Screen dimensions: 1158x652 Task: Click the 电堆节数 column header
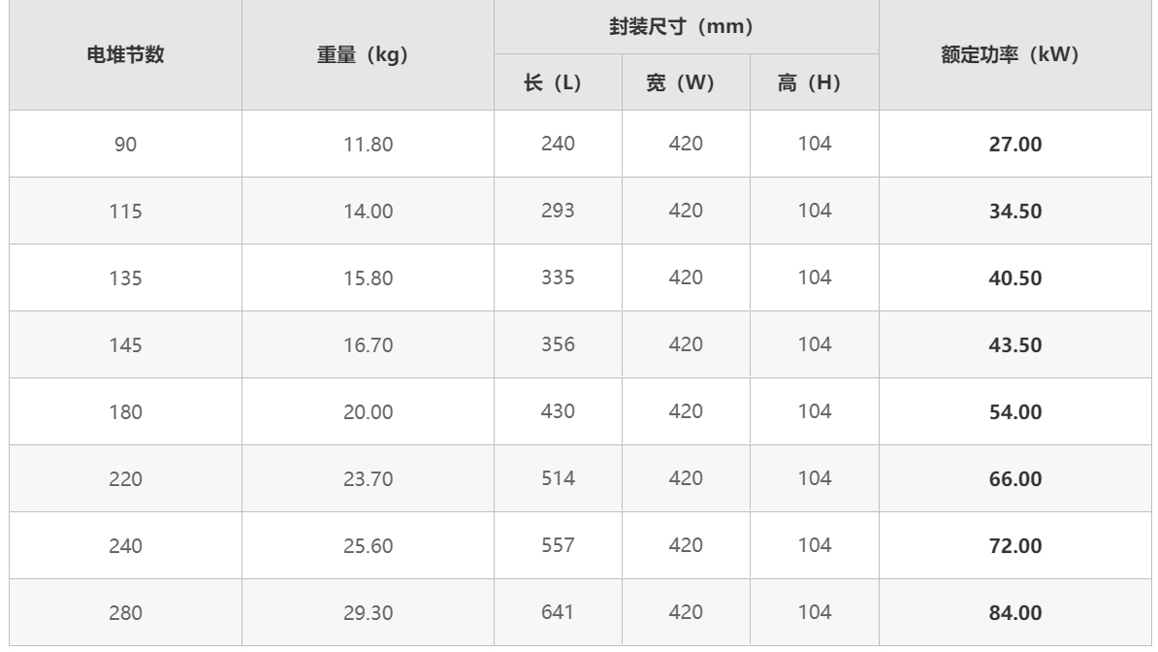[x=125, y=54]
